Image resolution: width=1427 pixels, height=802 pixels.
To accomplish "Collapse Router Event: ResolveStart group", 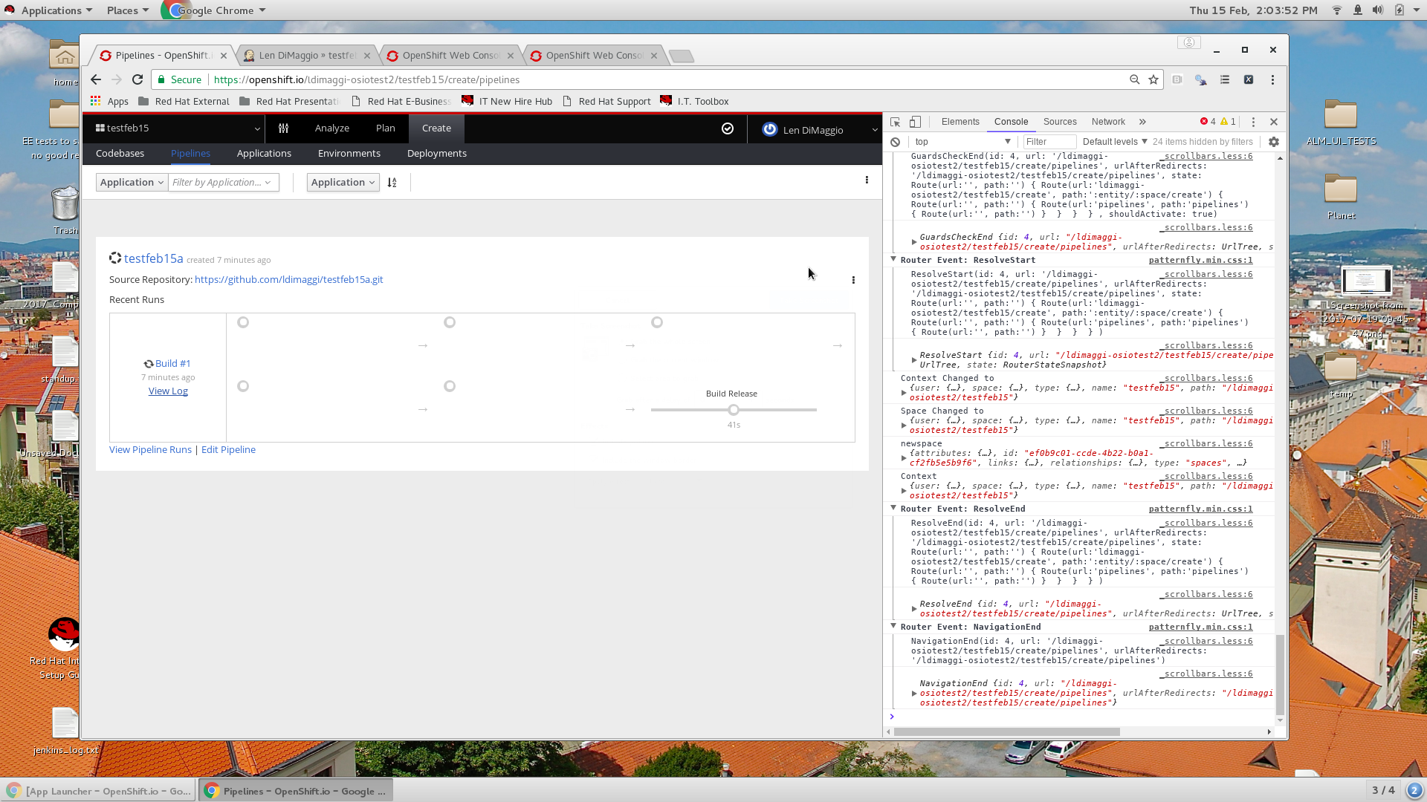I will click(893, 260).
